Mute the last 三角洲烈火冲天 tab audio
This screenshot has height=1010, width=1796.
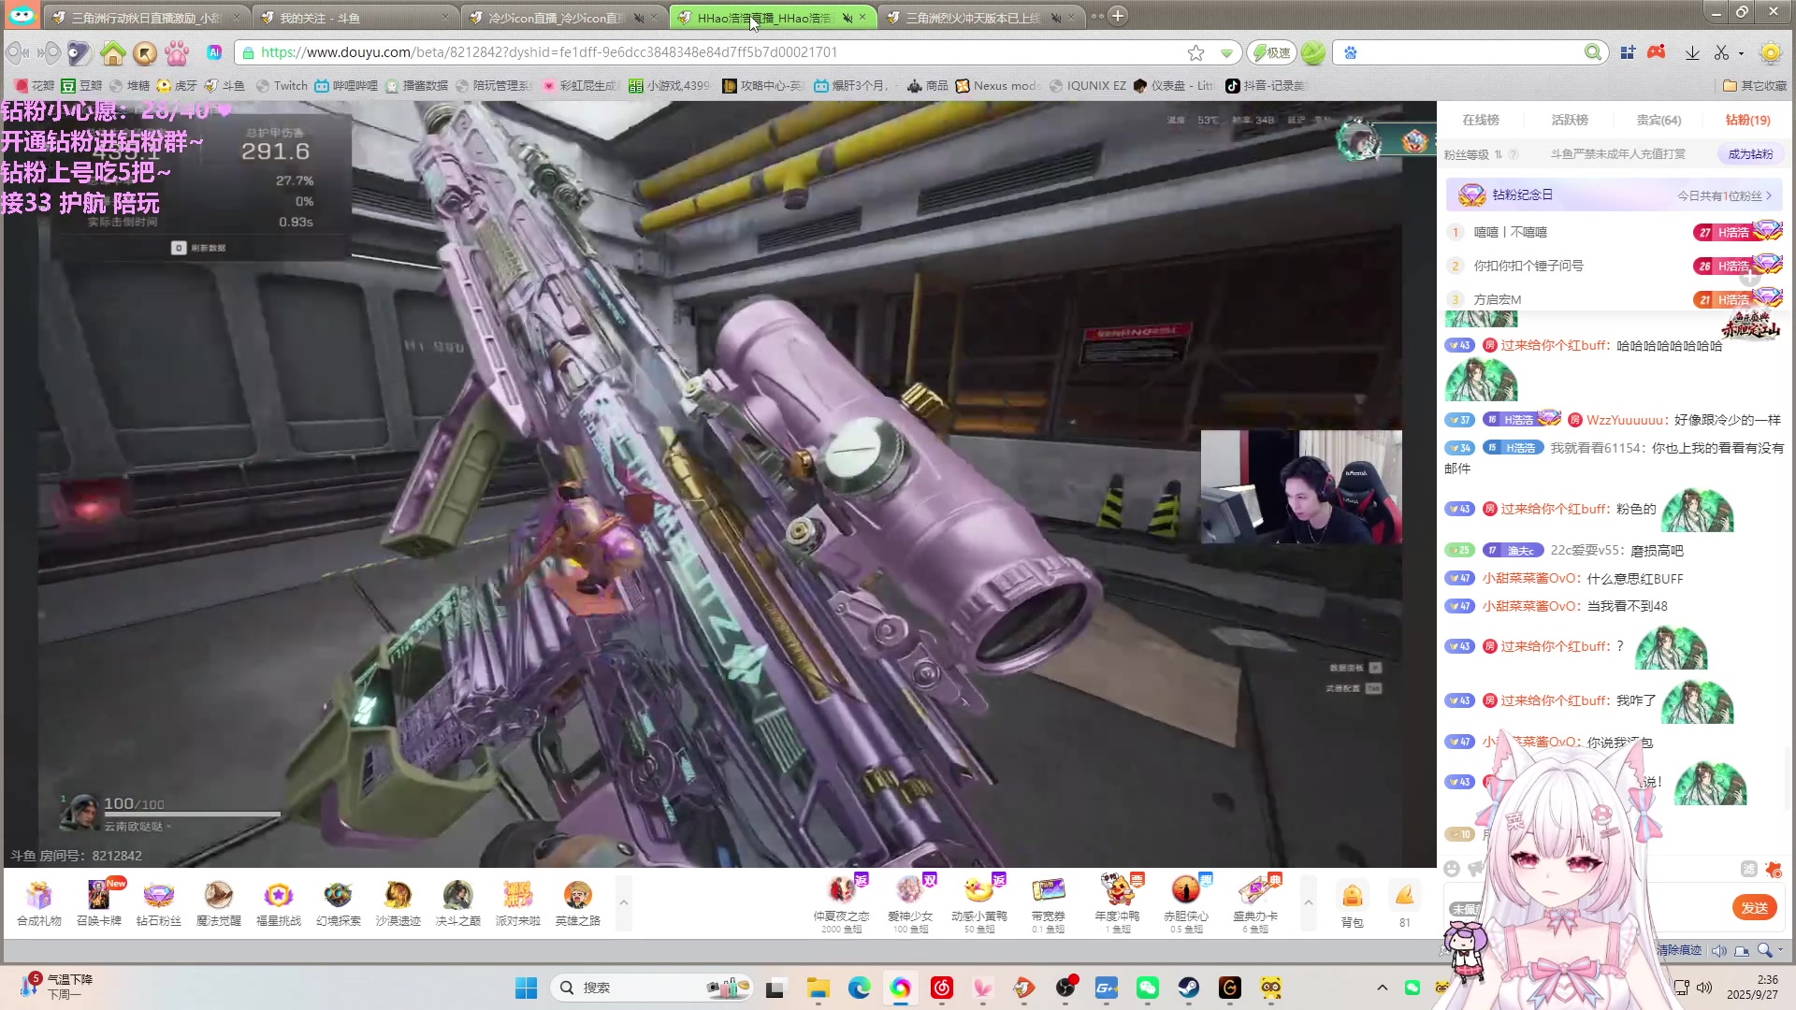(1056, 18)
